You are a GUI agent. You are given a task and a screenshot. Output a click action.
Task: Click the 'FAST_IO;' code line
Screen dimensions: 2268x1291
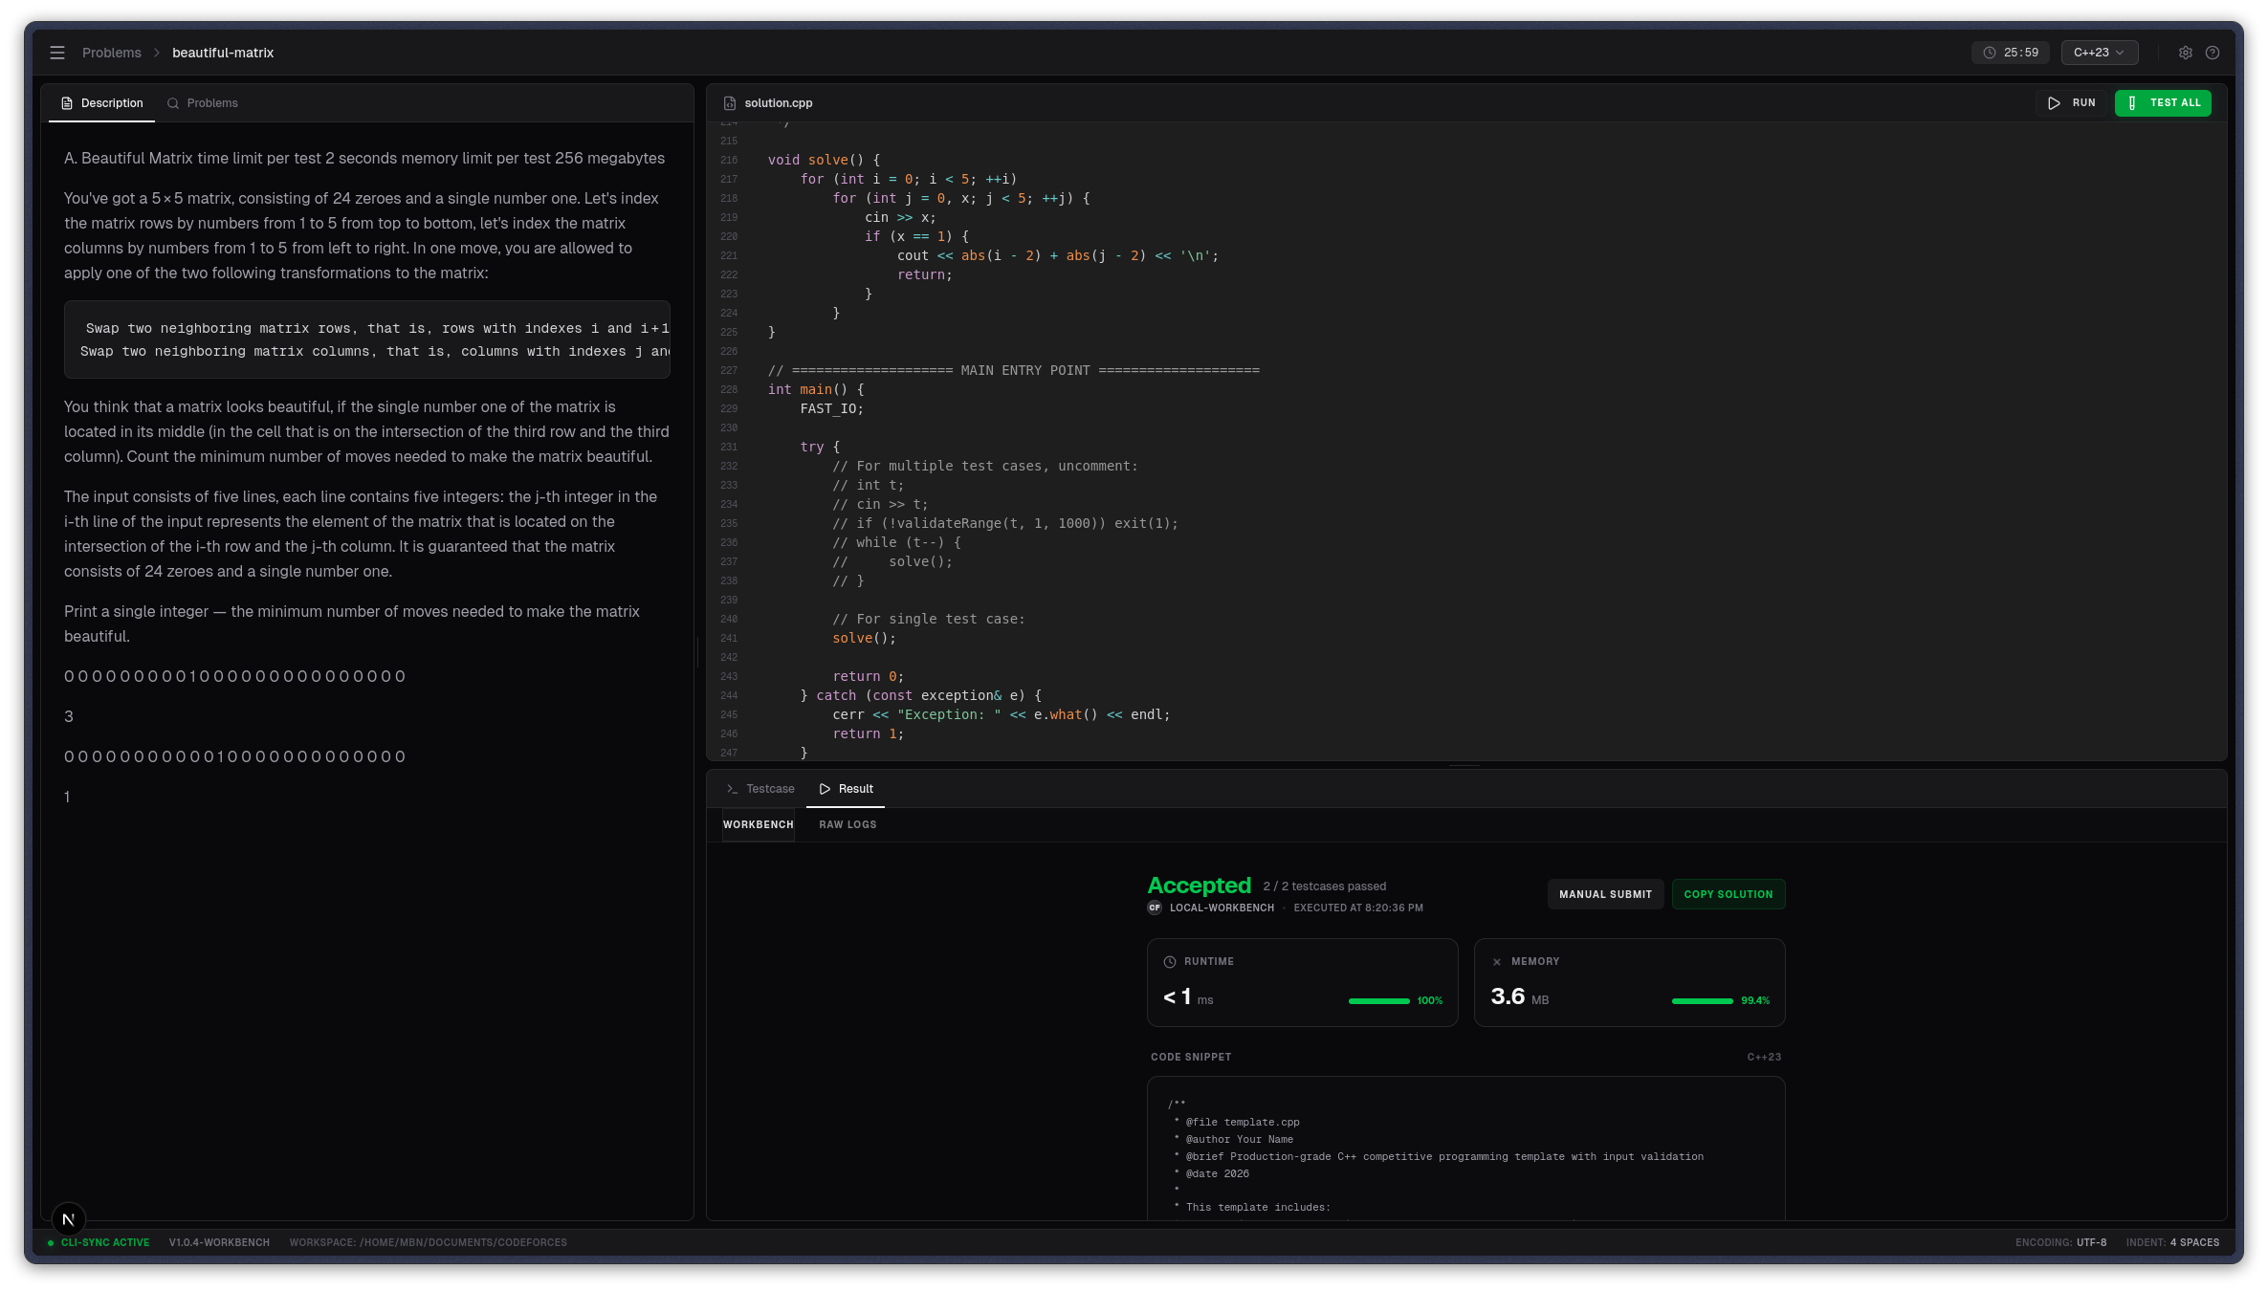pos(831,409)
